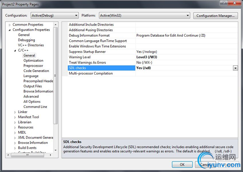Open the Code Generation page
The image size is (243, 172).
coord(36,71)
